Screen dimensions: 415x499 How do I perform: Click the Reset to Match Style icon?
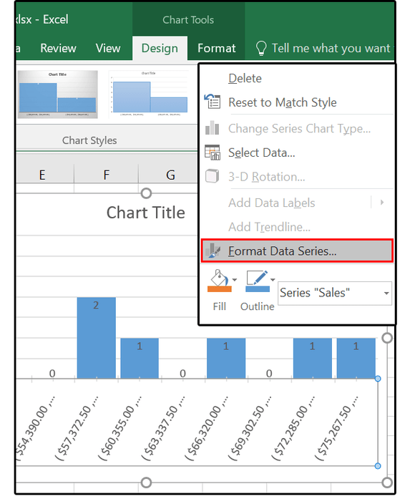[212, 102]
